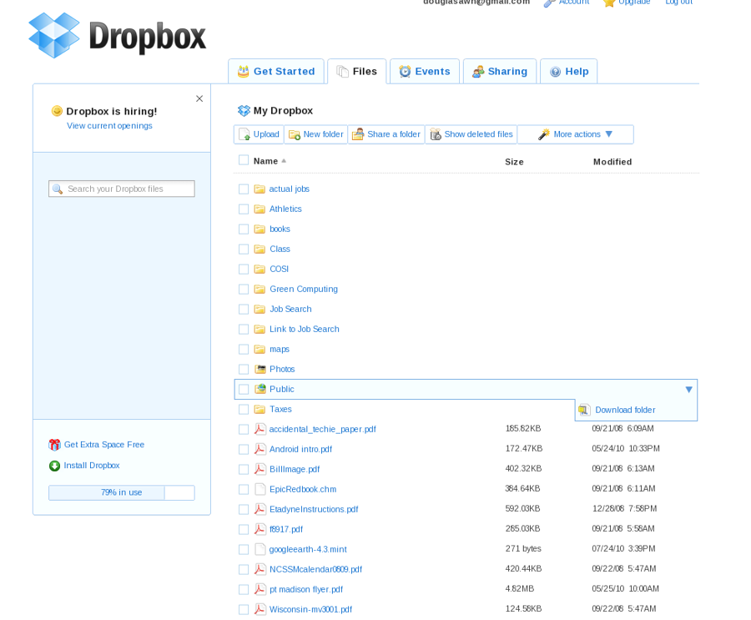Open the Help tab
Image resolution: width=751 pixels, height=620 pixels.
[568, 72]
